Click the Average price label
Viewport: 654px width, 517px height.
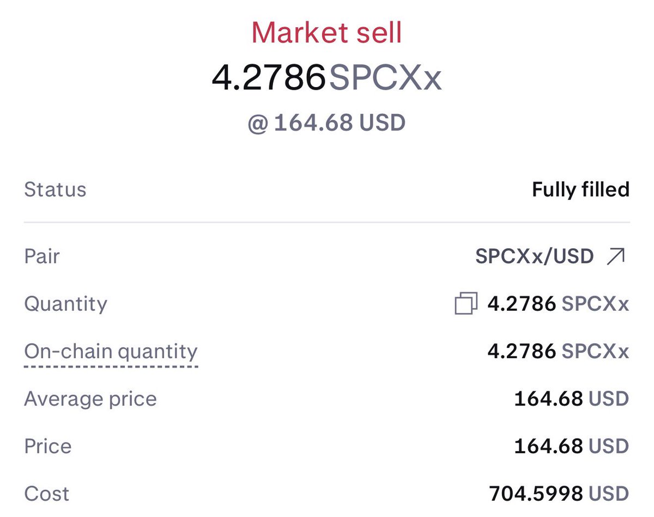[x=90, y=399]
